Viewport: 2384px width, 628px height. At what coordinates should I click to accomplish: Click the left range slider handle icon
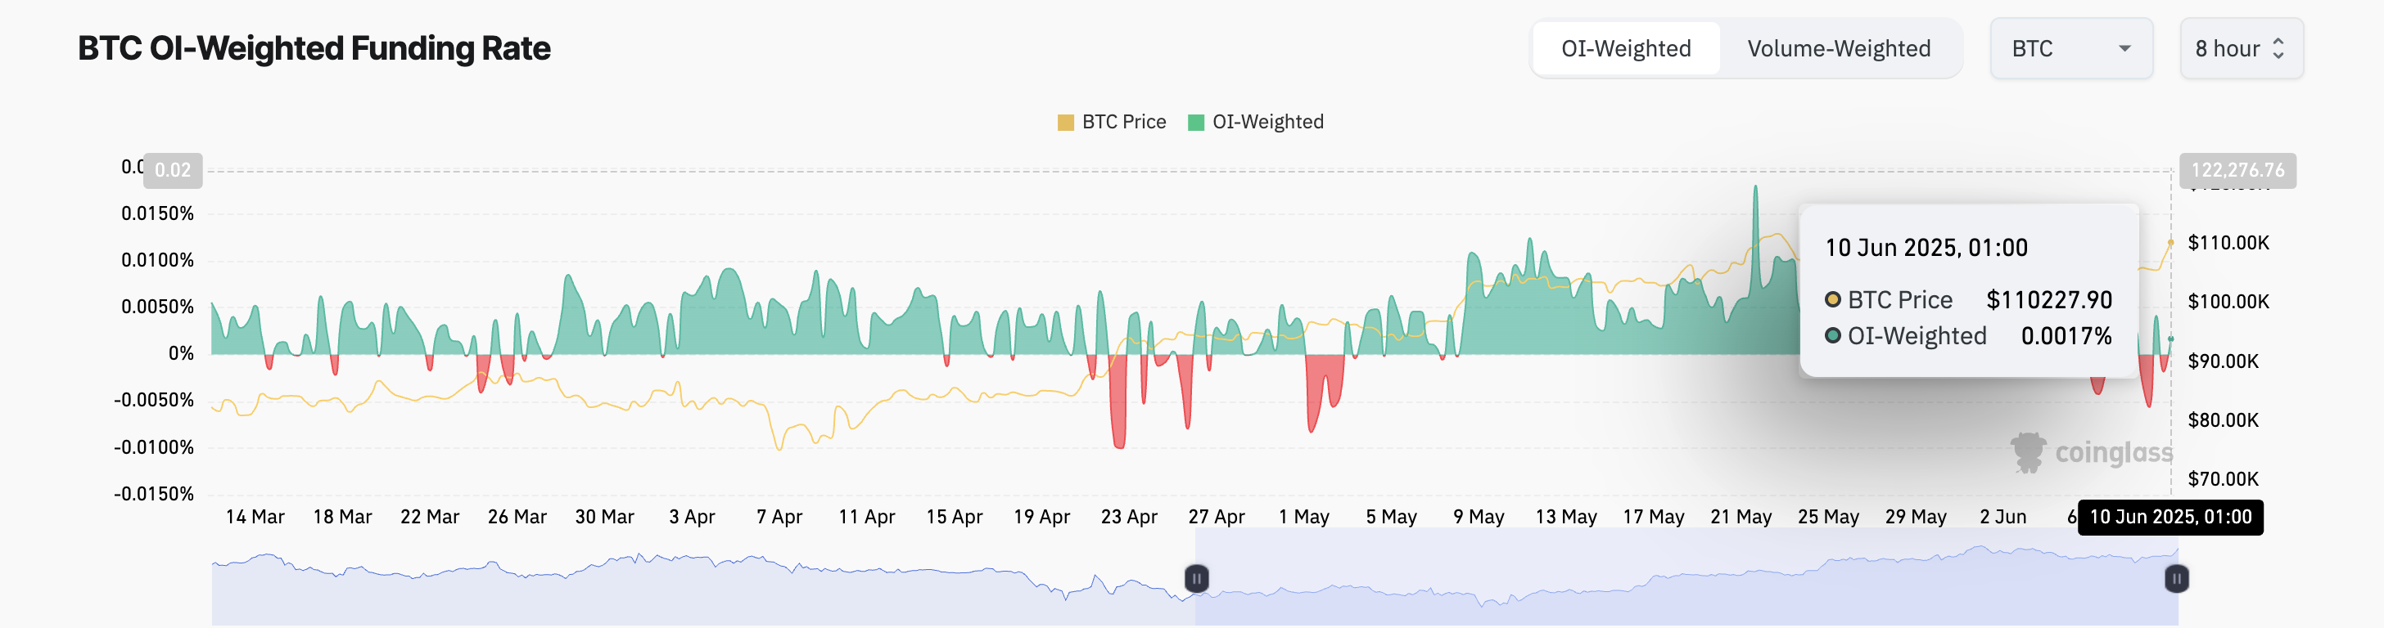(1196, 579)
